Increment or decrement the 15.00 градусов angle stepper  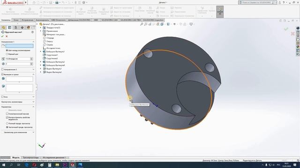point(31,59)
